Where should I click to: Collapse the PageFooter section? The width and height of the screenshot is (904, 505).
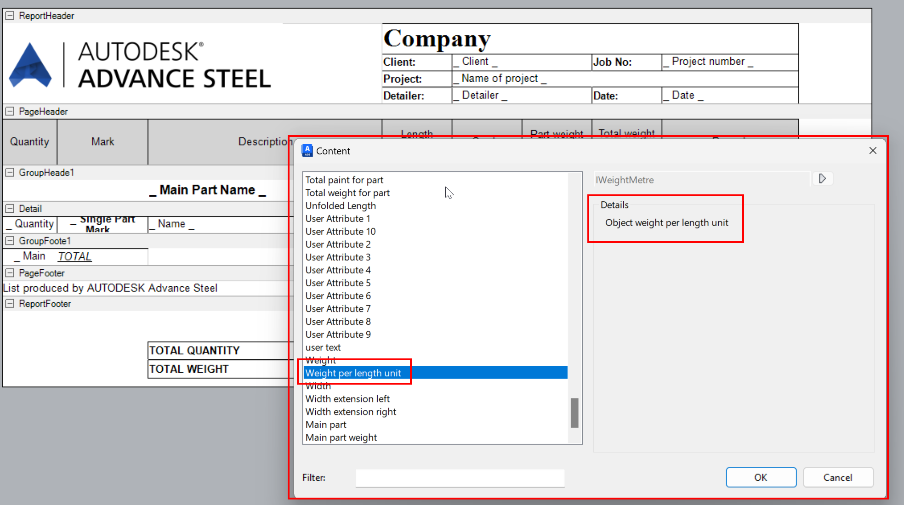9,273
